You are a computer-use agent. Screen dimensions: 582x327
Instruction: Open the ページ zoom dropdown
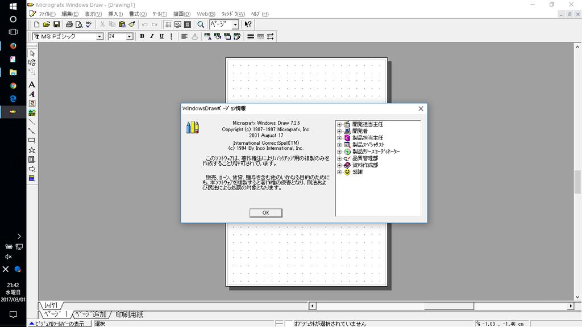235,24
